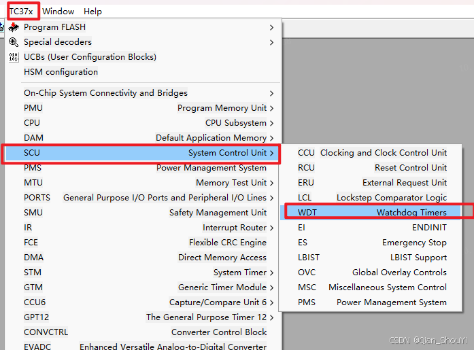The width and height of the screenshot is (474, 350).
Task: Click the "GPT12" abbreviation text
Action: [x=36, y=317]
